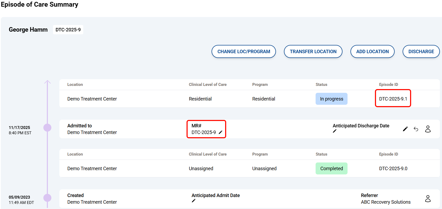Click the edit pencil left of the undo arrow
Viewport: 442px width, 209px height.
[405, 129]
